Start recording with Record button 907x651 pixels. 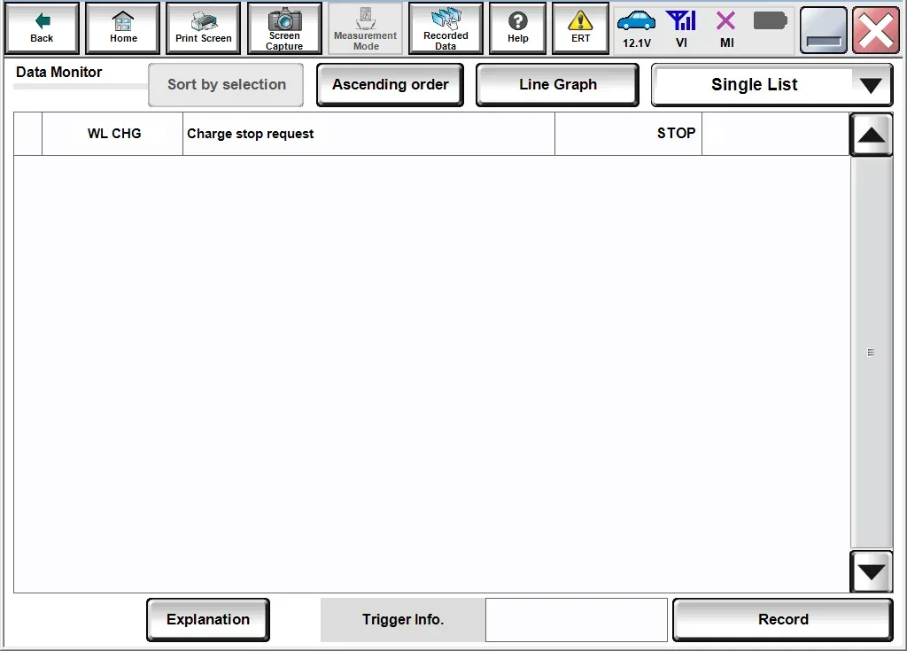(783, 620)
